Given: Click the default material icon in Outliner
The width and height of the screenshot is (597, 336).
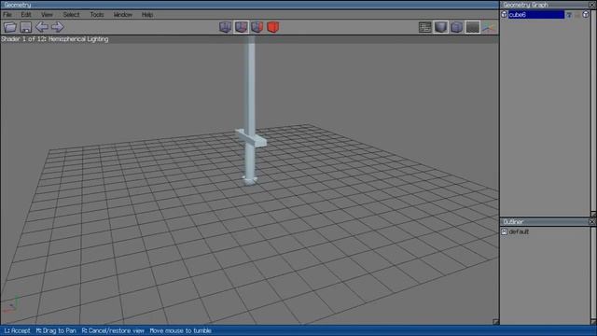Looking at the screenshot, I should click(x=504, y=231).
